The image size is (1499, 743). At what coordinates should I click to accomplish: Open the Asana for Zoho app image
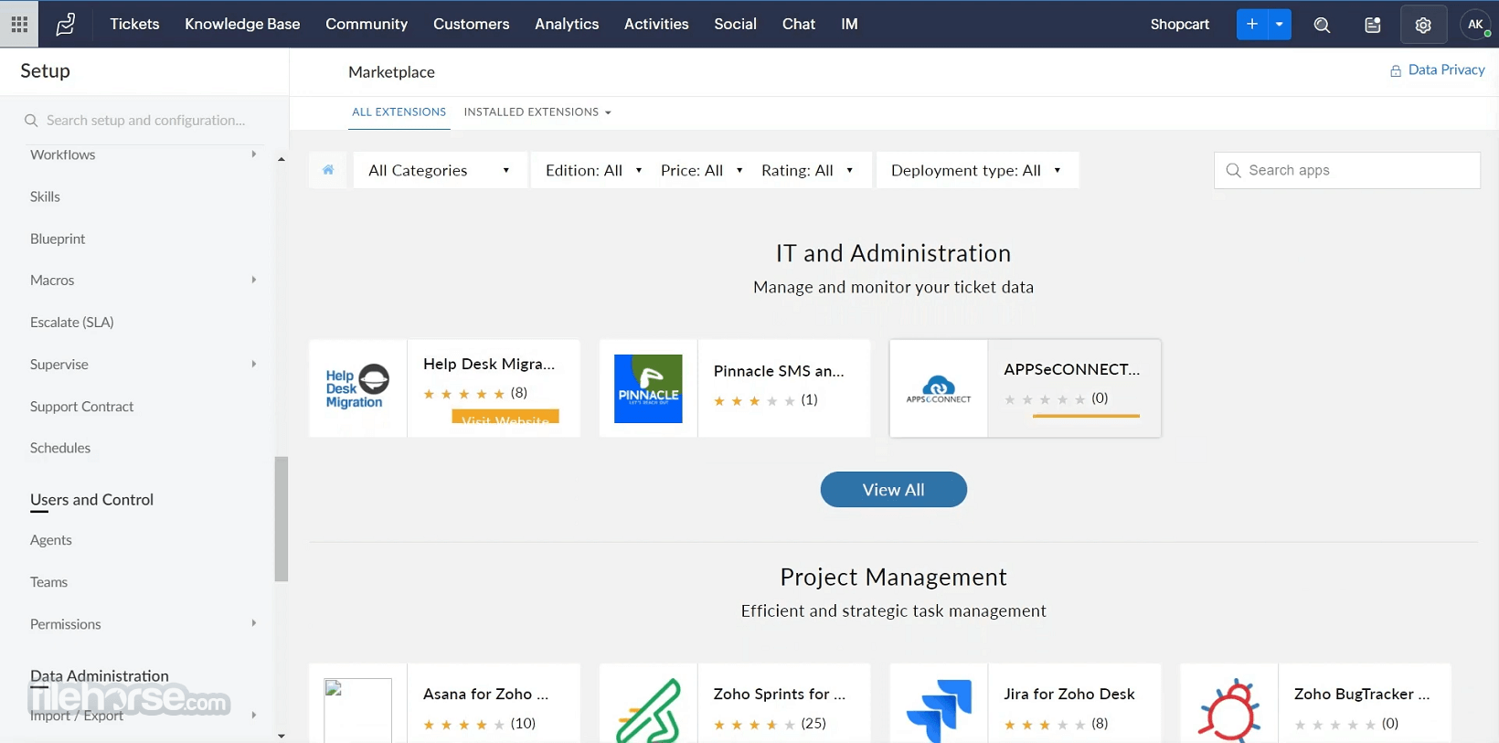tap(357, 710)
